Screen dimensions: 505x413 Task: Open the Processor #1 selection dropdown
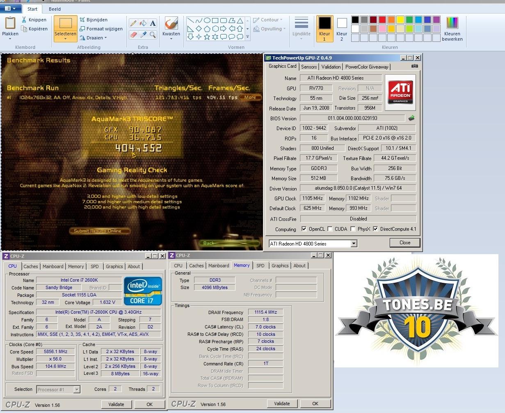58,390
